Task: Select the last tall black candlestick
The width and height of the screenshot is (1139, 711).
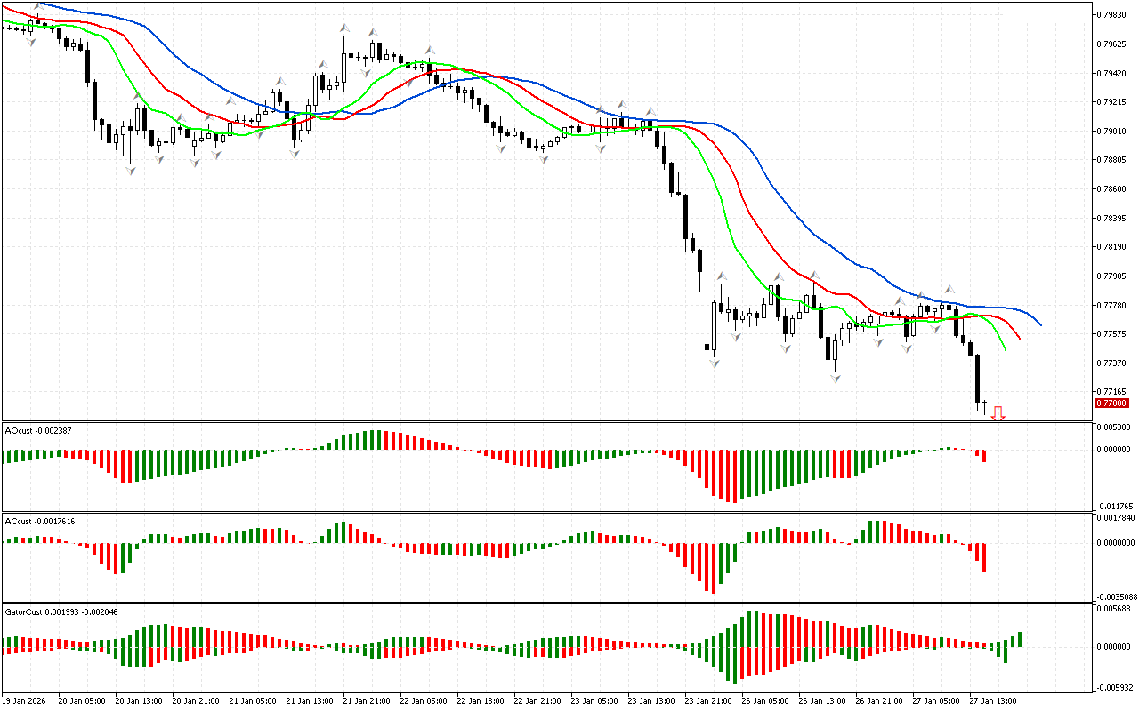Action: (x=977, y=378)
